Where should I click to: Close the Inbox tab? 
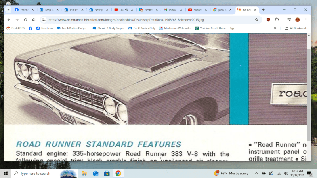(181, 9)
